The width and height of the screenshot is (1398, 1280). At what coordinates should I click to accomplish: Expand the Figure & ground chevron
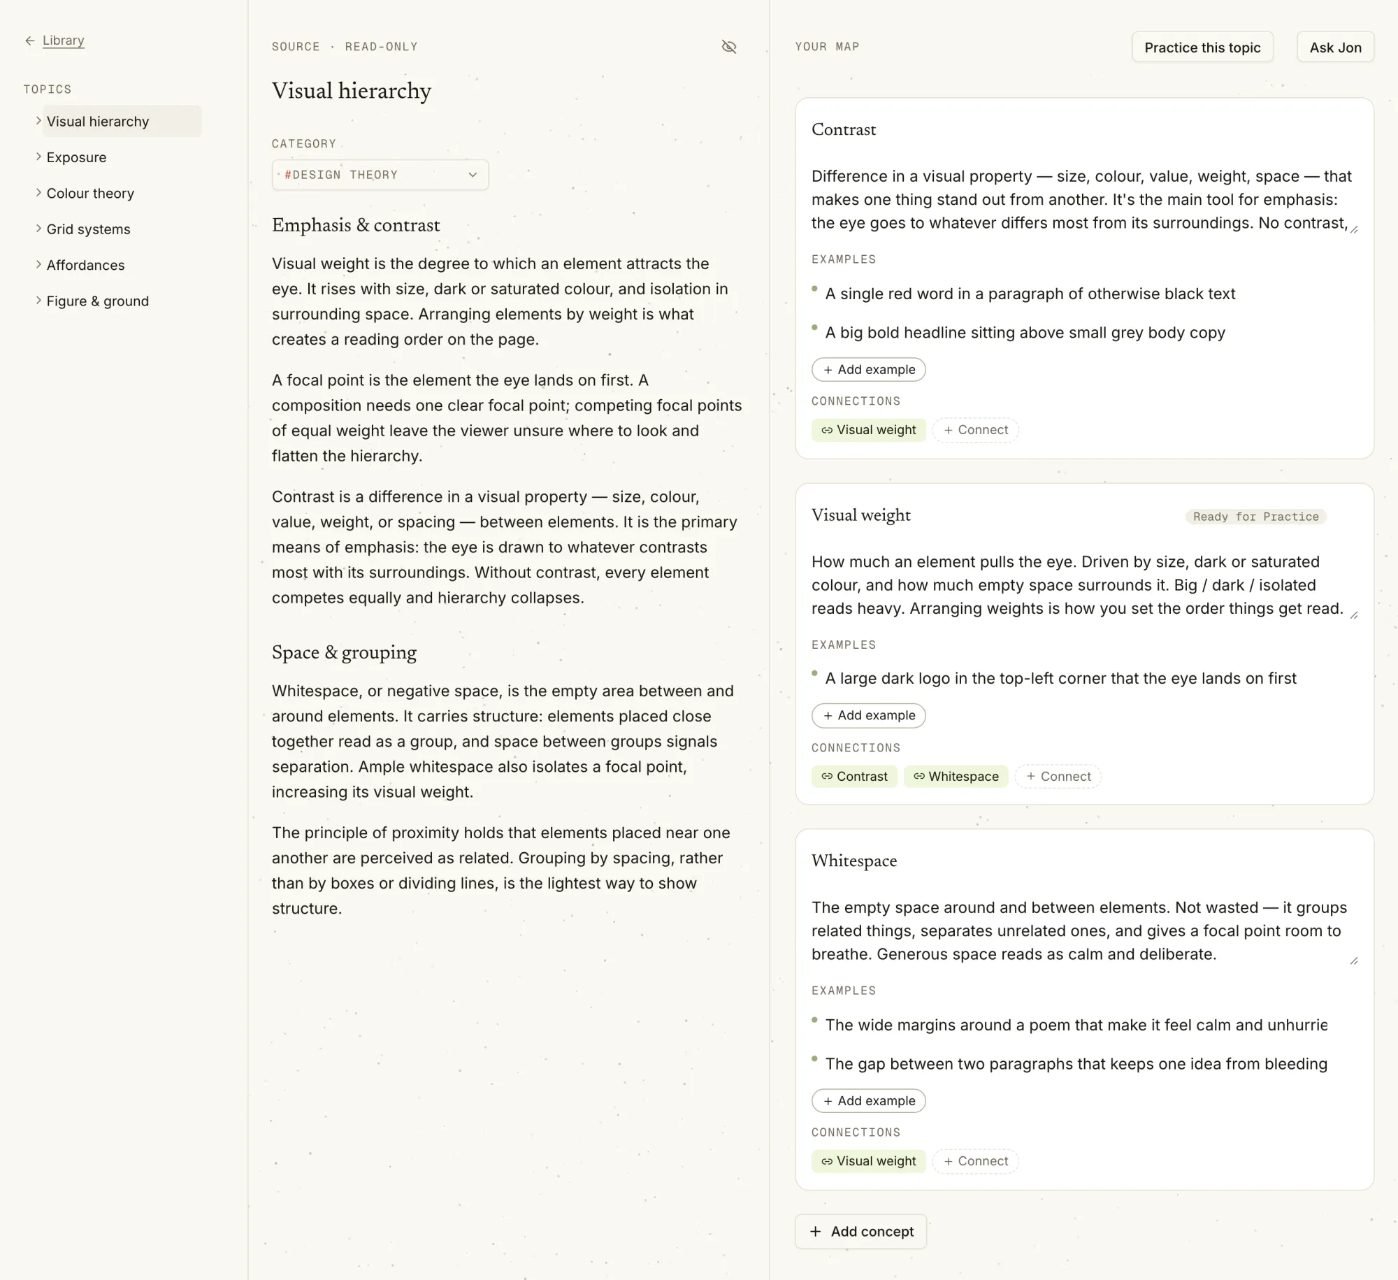pos(38,301)
